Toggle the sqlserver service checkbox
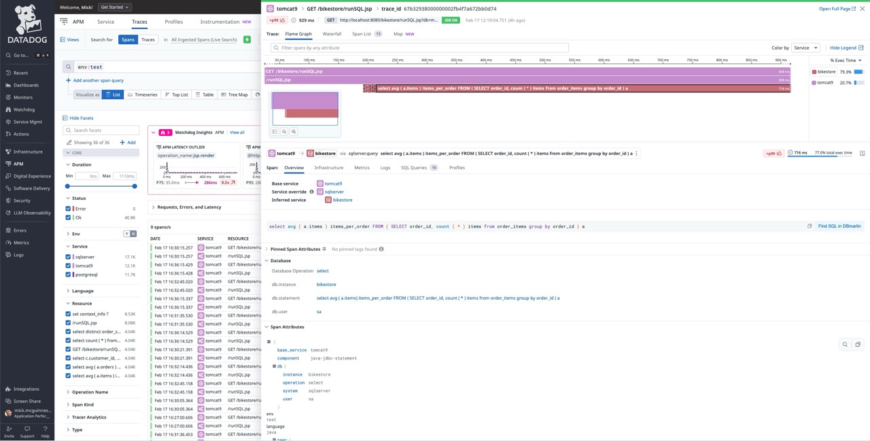 coord(68,257)
